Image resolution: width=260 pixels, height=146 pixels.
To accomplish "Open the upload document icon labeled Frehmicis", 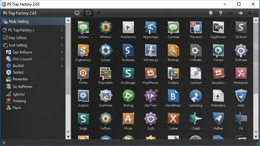I will point(218,96).
